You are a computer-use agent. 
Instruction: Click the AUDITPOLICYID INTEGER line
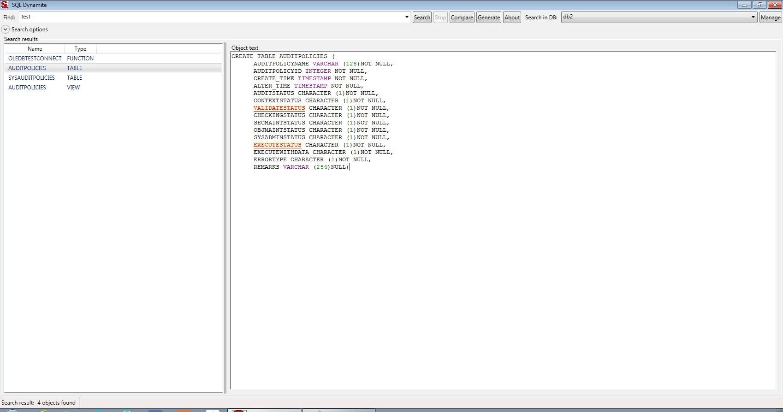(x=310, y=71)
